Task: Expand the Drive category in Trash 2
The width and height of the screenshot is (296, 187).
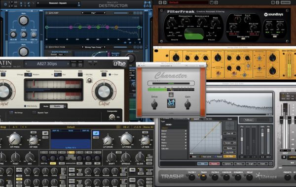Action: [174, 134]
